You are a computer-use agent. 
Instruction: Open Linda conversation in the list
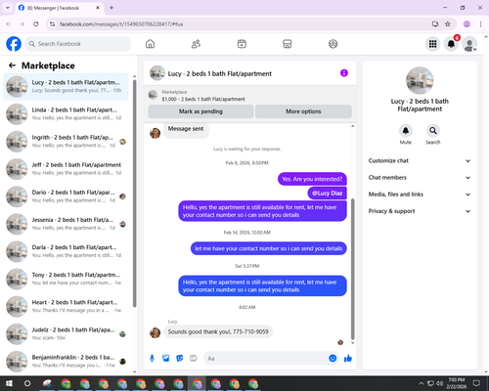(66, 114)
